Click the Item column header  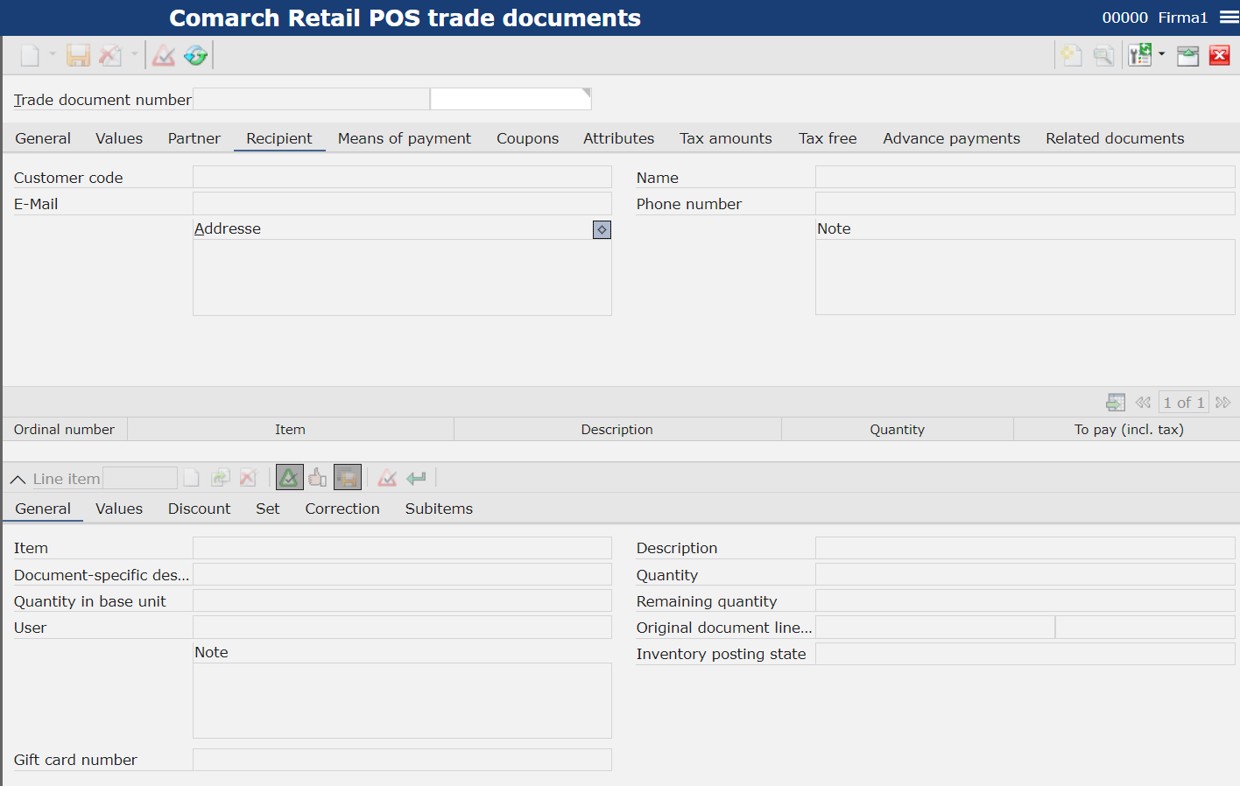click(x=290, y=429)
